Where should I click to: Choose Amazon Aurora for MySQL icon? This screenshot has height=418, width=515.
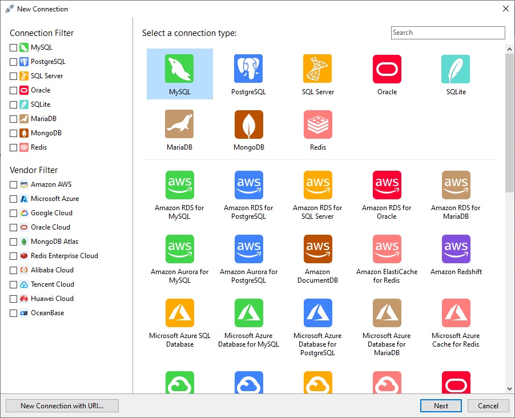(x=179, y=249)
